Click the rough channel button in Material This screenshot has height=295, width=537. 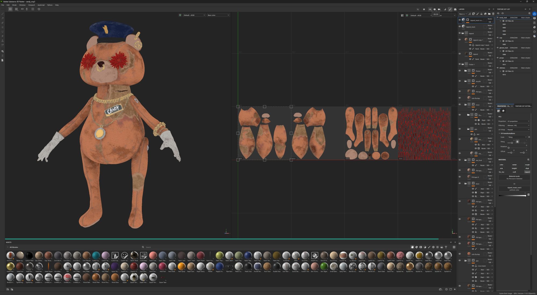coord(527,165)
